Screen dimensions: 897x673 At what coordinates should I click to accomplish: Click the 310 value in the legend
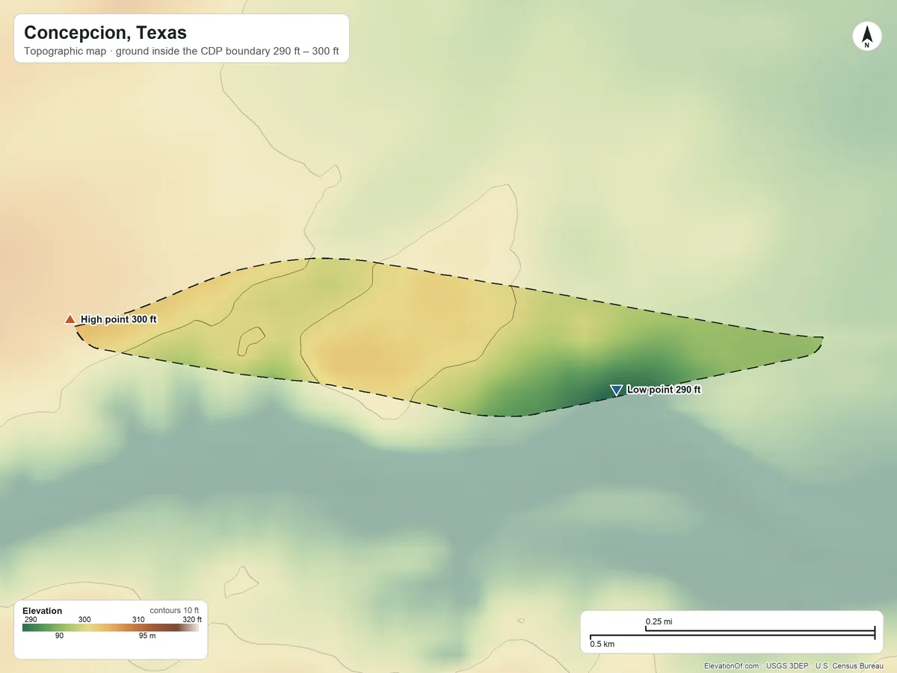pyautogui.click(x=138, y=619)
